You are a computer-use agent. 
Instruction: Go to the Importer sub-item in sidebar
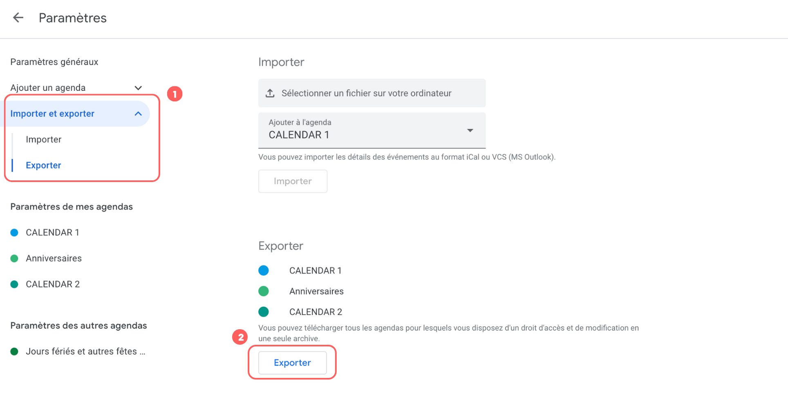tap(43, 139)
